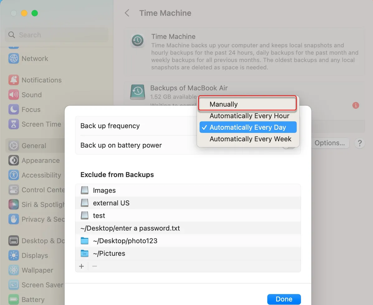
Task: Click the Options... button
Action: point(329,143)
